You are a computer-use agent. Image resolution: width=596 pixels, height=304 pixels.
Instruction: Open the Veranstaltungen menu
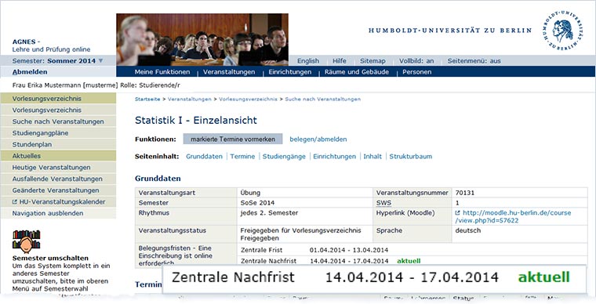(229, 72)
